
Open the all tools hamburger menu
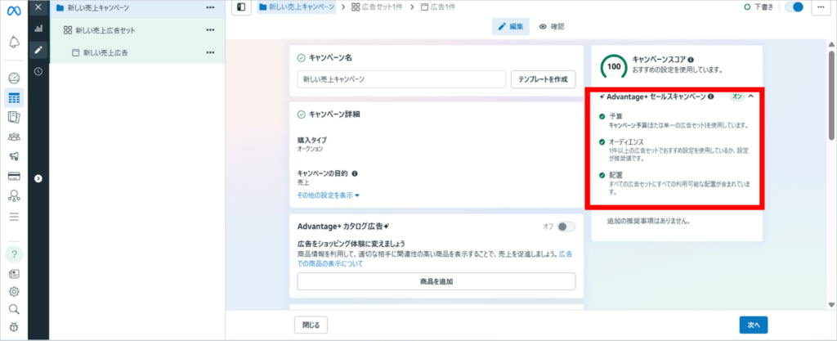pos(15,217)
